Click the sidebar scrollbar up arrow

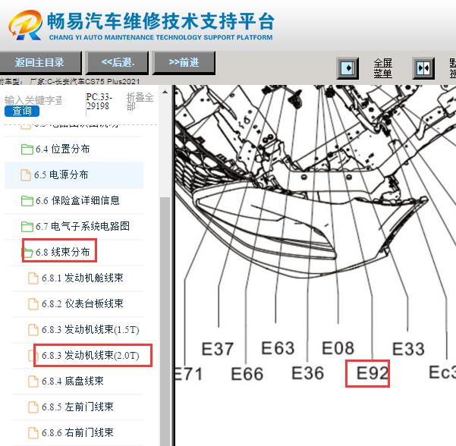[x=165, y=93]
